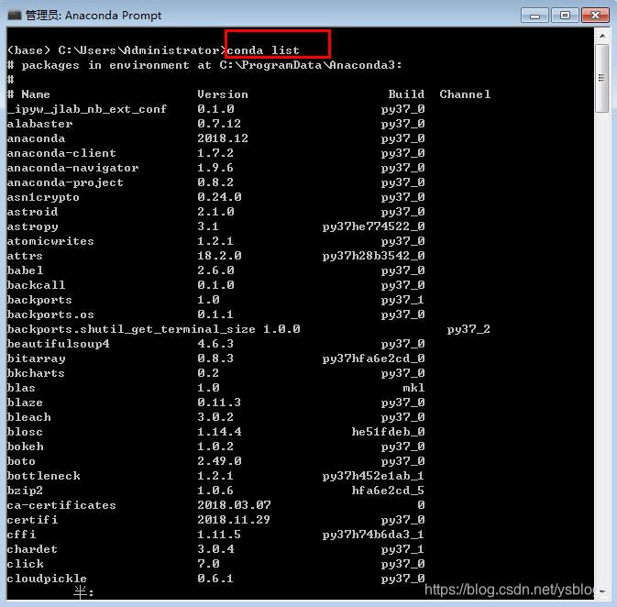
Task: Click the 'blosc' package name
Action: coord(25,432)
